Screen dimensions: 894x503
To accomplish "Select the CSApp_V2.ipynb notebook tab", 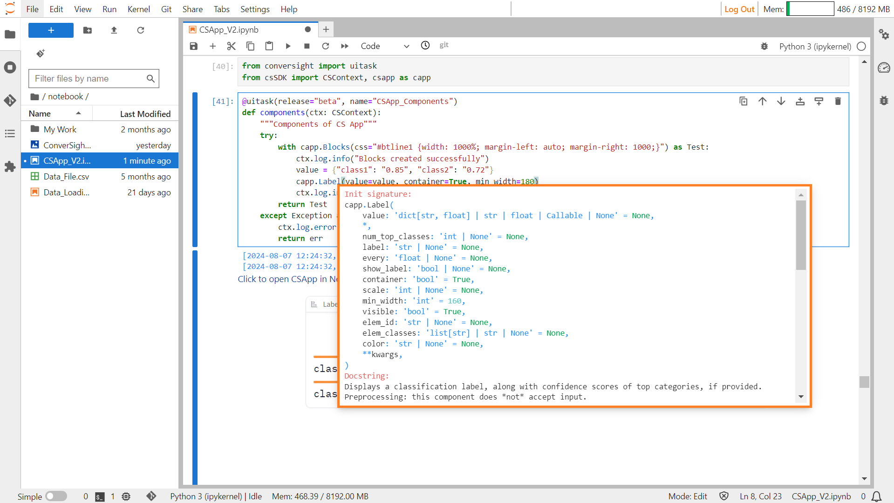I will [x=250, y=29].
